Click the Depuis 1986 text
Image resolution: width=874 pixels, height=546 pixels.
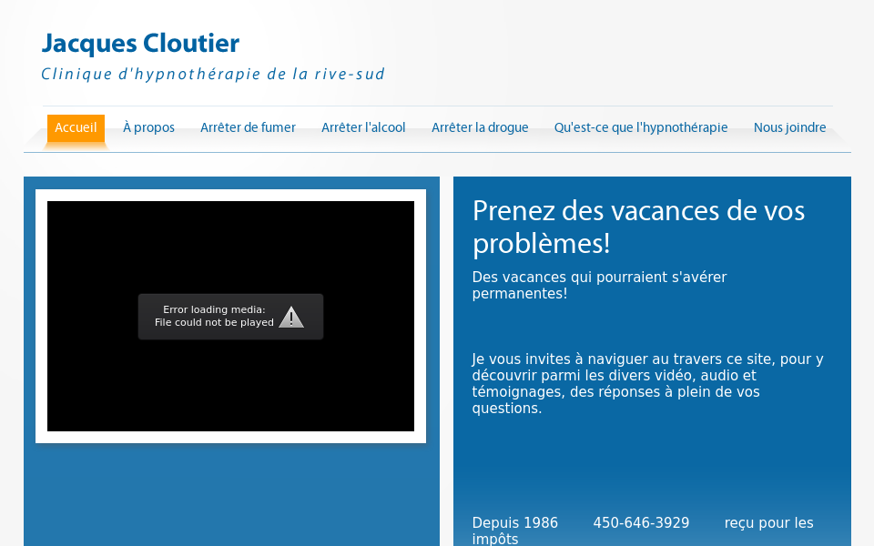514,523
